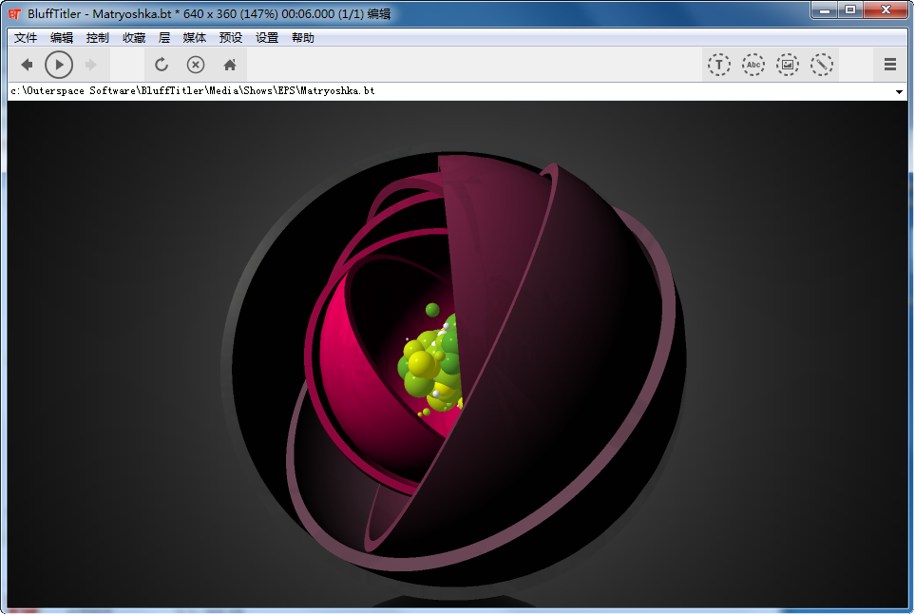Click the previous show arrow icon
Image resolution: width=915 pixels, height=615 pixels.
tap(27, 65)
